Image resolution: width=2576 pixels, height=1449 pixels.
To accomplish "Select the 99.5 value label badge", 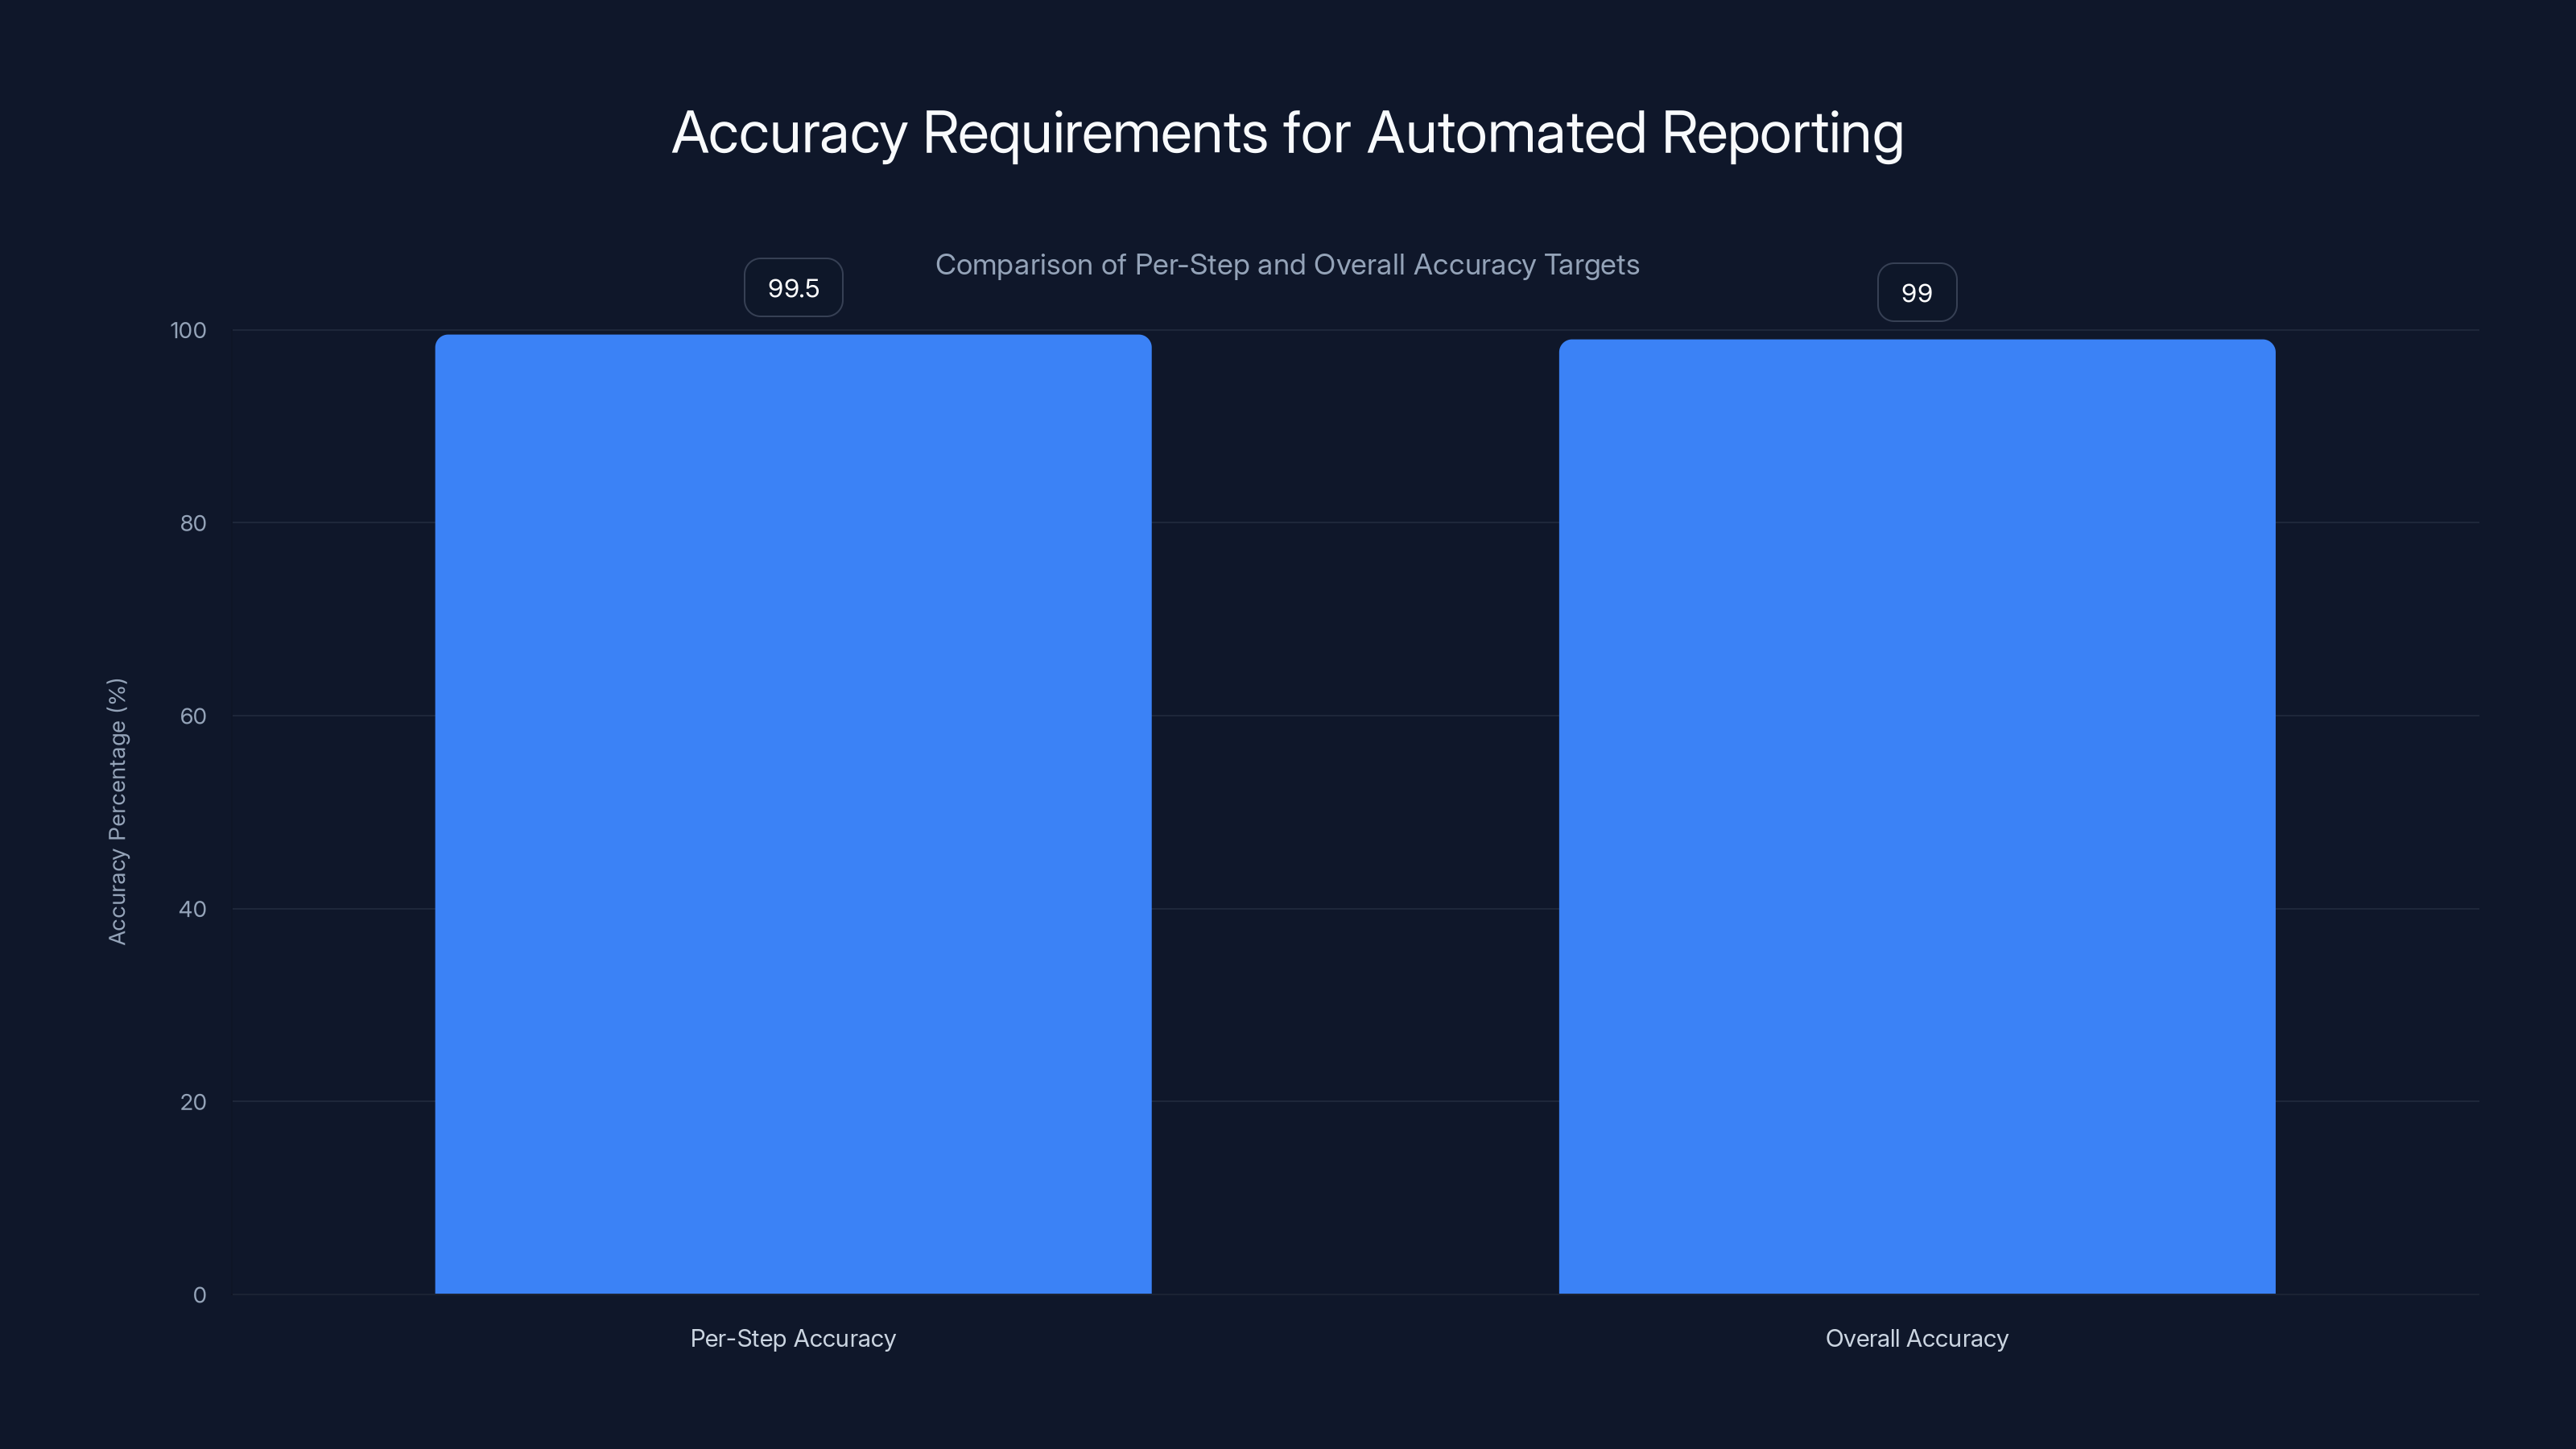I will click(x=792, y=287).
